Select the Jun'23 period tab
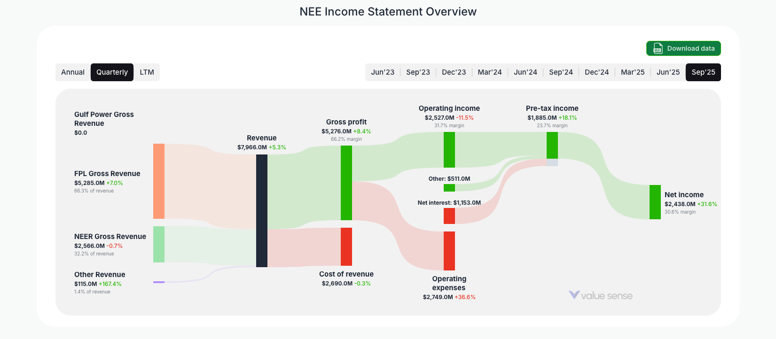This screenshot has height=339, width=776. 383,72
